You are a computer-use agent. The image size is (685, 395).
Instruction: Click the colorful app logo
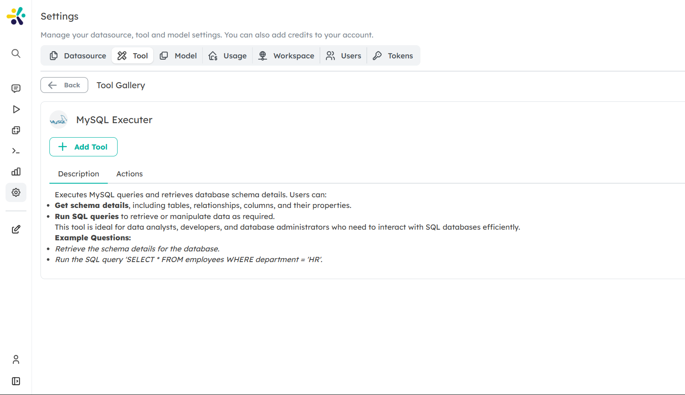[x=16, y=15]
